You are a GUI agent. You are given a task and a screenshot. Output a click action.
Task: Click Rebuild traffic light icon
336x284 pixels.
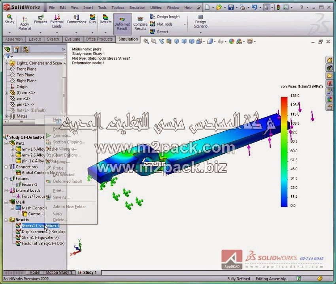click(278, 7)
